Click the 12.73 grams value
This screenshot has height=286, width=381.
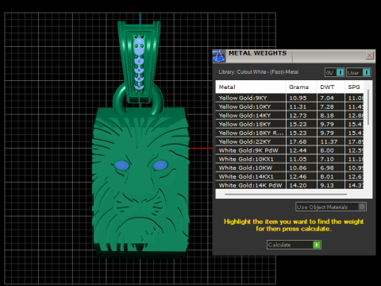coord(298,116)
